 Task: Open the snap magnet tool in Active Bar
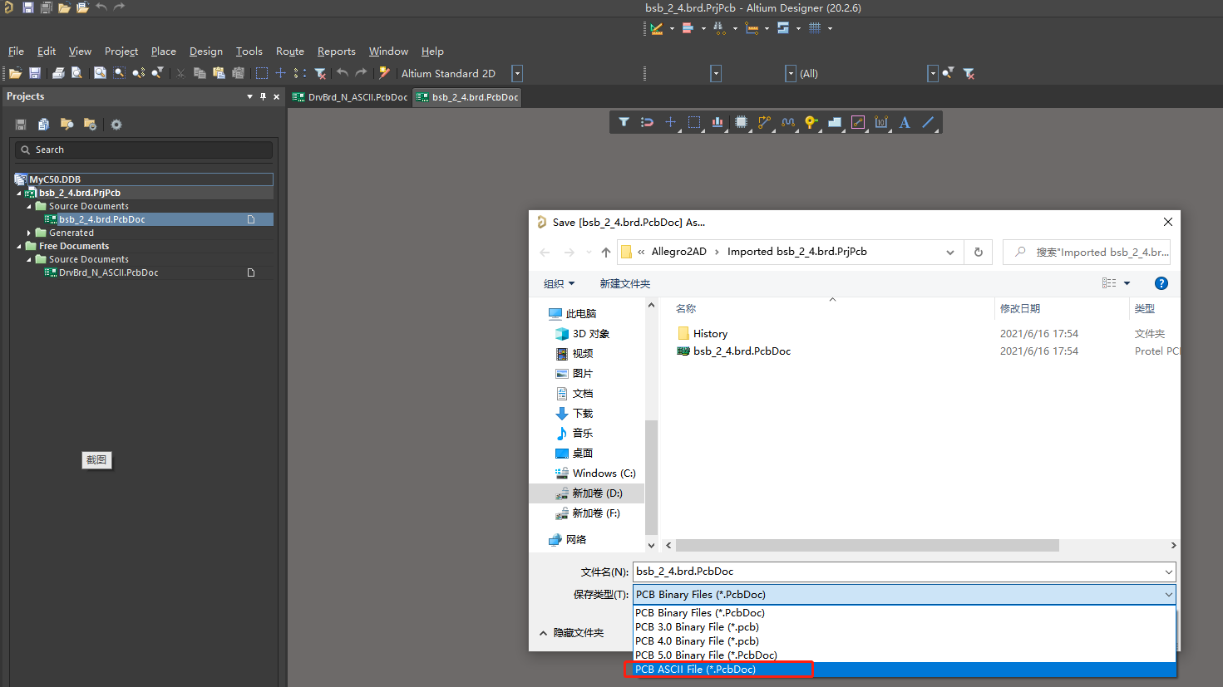647,122
